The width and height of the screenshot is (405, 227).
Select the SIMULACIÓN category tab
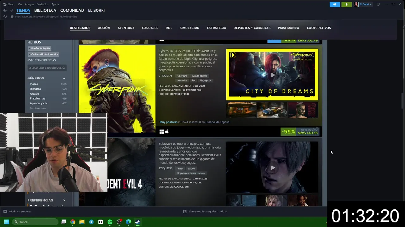coord(190,28)
